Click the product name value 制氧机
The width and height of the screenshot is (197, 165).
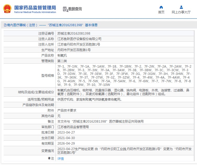(62, 56)
